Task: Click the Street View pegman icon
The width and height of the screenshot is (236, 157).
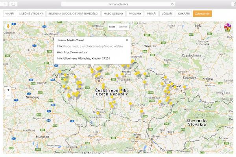Action: coord(8,27)
